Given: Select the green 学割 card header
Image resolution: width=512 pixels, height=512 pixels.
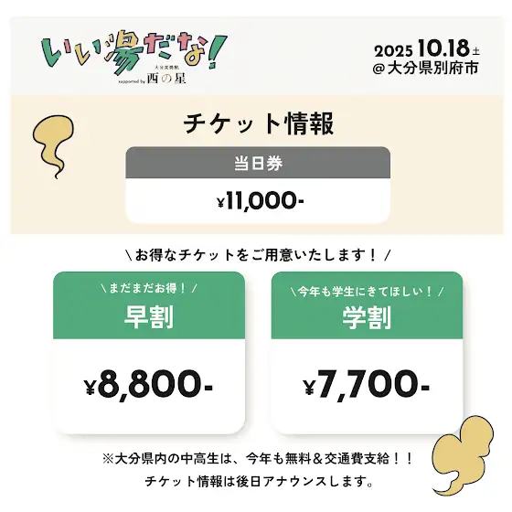Looking at the screenshot, I should [367, 305].
